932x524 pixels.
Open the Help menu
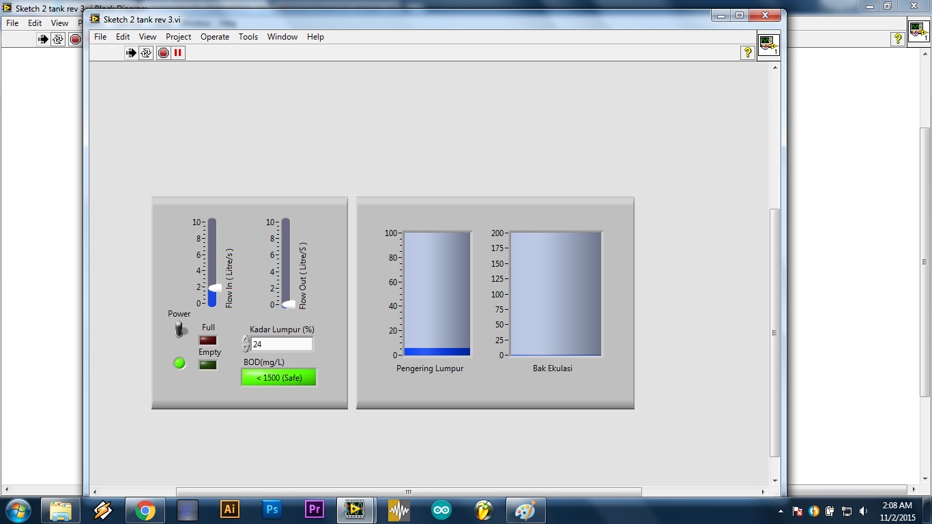pos(315,37)
